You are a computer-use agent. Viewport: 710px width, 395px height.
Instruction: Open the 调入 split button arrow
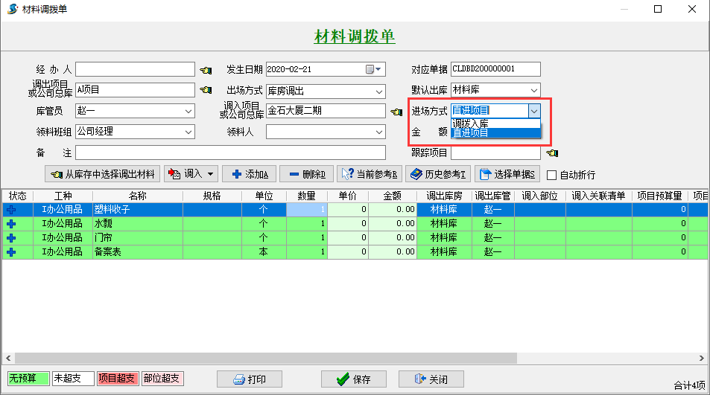coord(212,174)
